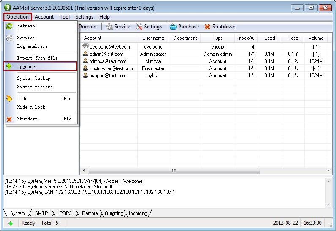336x231 pixels.
Task: Click the AAMail app icon in title bar
Action: [8, 8]
